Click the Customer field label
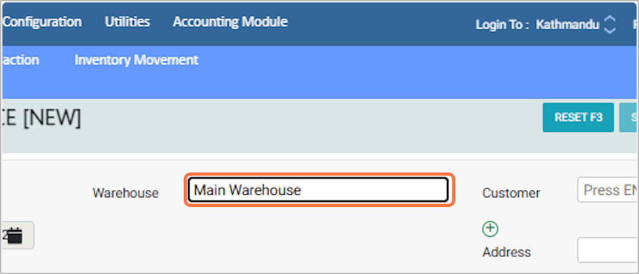 tap(511, 193)
